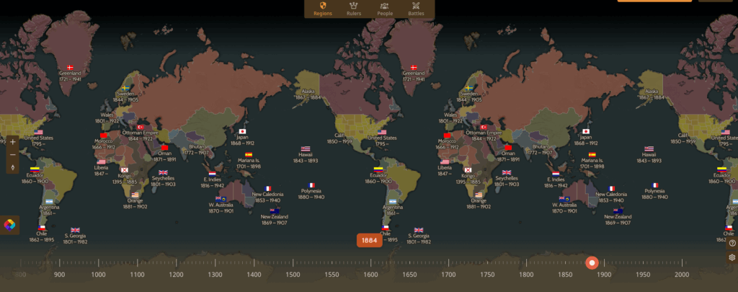The height and width of the screenshot is (292, 738).
Task: Click the 1884 year badge
Action: coord(369,240)
